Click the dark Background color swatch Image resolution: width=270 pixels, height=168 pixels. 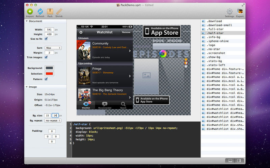click(x=49, y=68)
